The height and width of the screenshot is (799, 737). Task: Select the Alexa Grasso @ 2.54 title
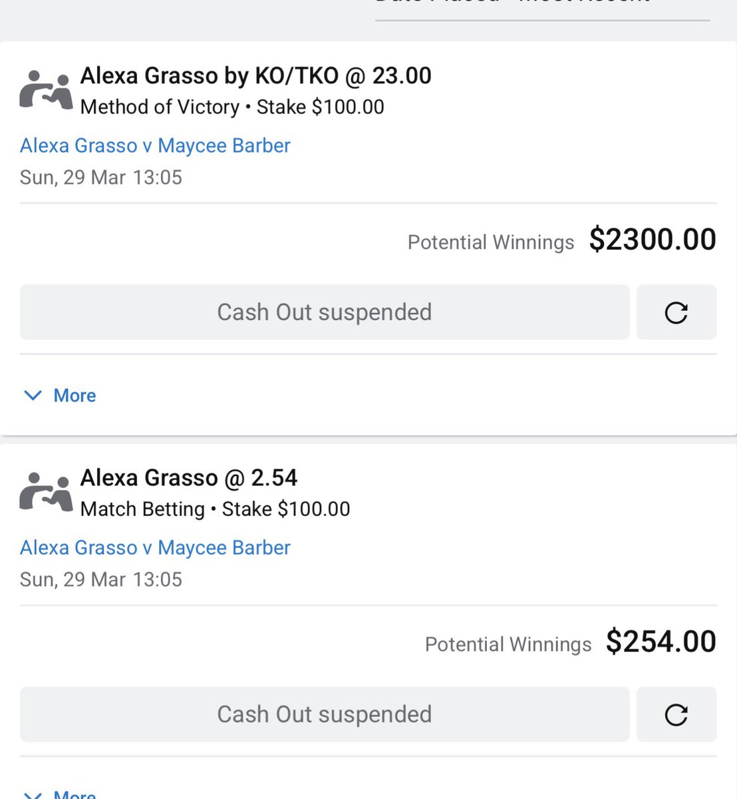pos(188,478)
